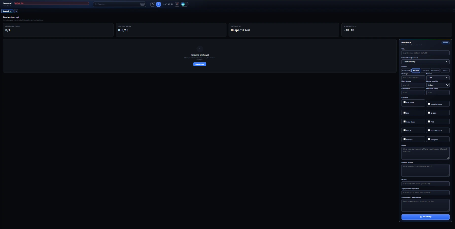Click the Risk : Reward input
This screenshot has width=455, height=229.
[x=413, y=85]
